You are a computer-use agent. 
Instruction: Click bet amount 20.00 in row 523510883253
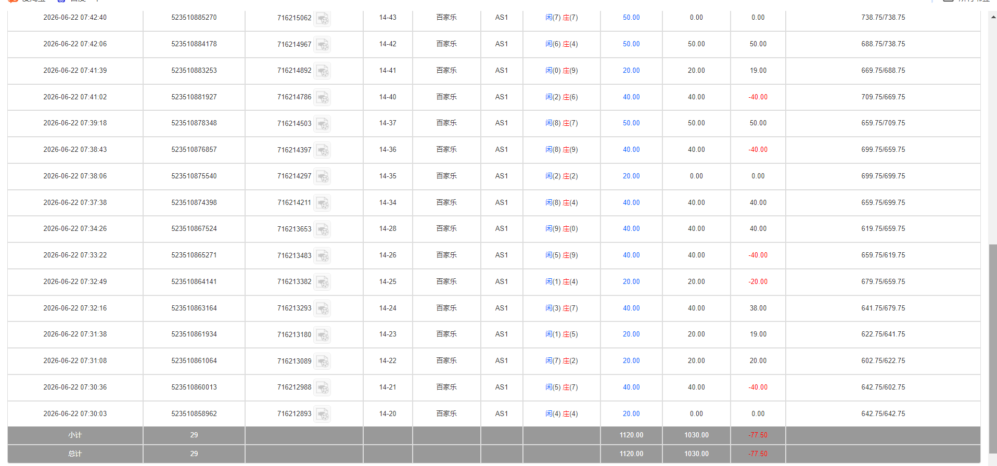631,71
